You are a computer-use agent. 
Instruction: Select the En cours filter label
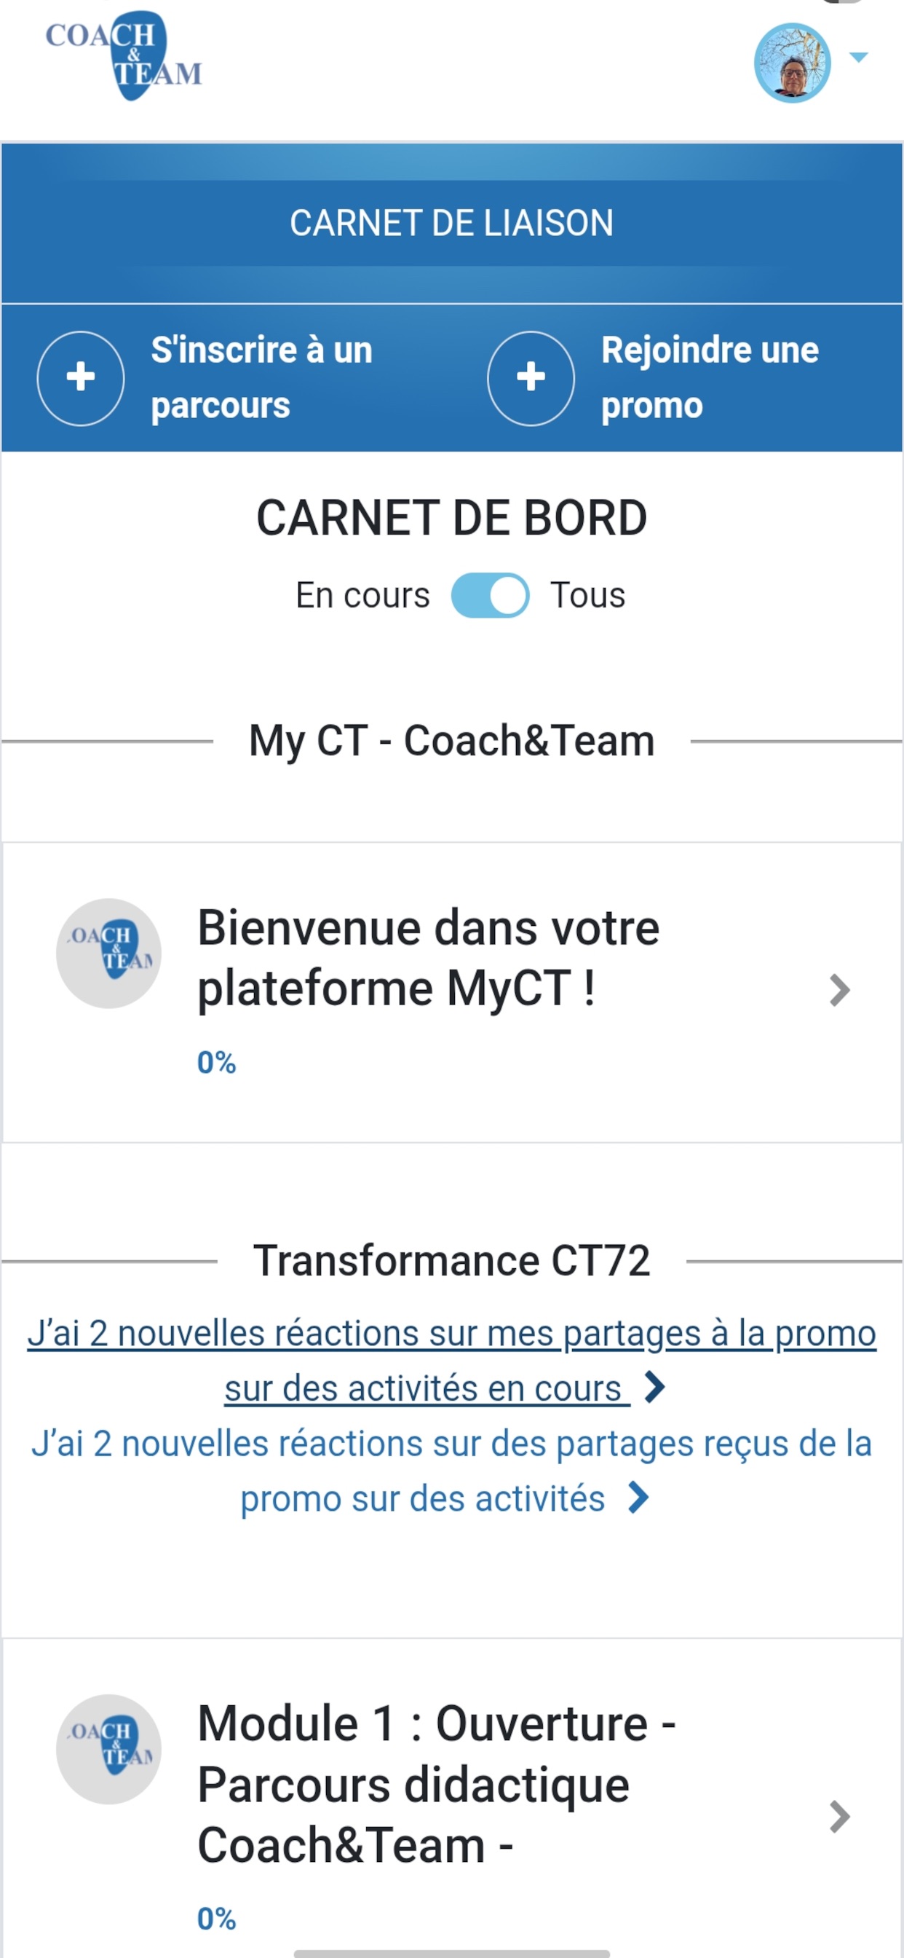[362, 595]
